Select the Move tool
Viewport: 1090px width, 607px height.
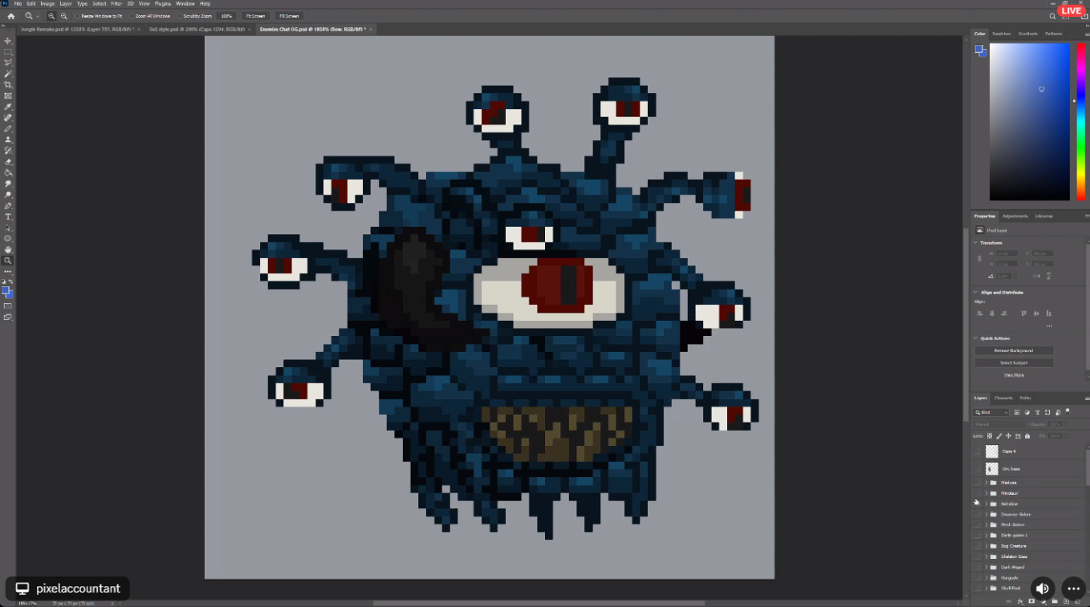8,41
